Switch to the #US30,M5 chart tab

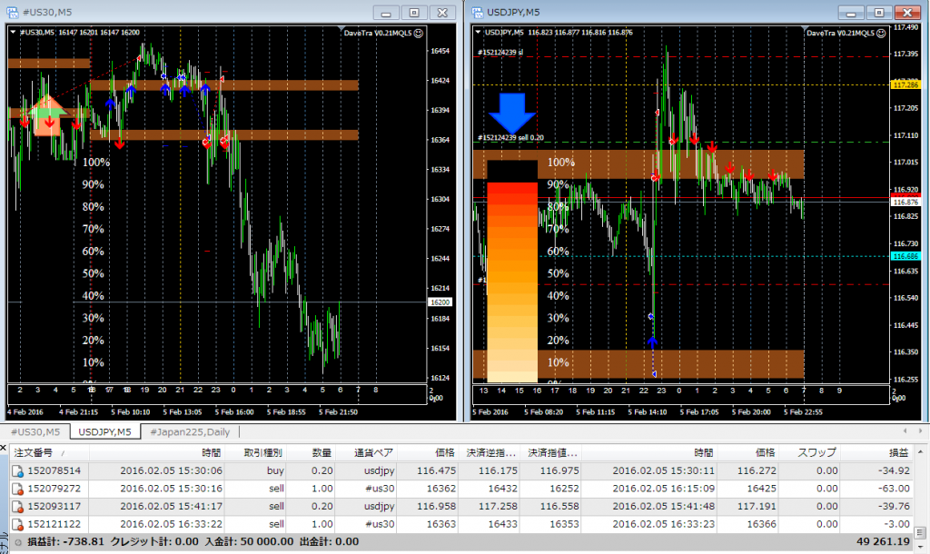click(x=35, y=431)
